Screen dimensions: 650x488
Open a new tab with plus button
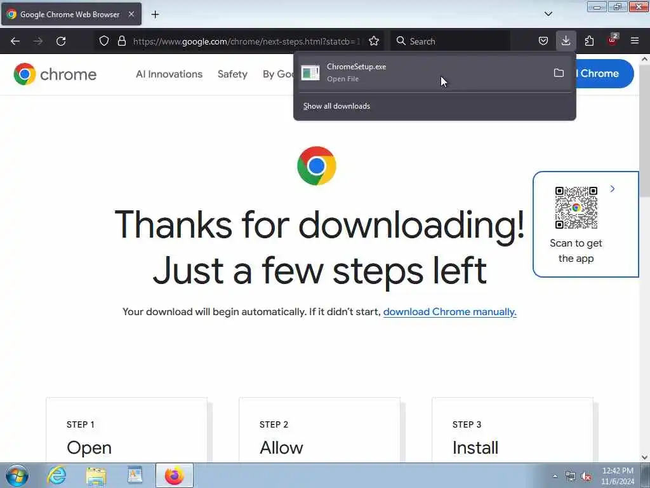(x=155, y=15)
